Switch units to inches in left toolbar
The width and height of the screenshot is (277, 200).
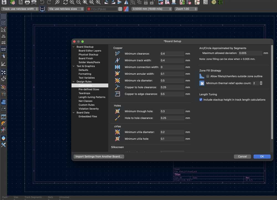click(x=3, y=36)
